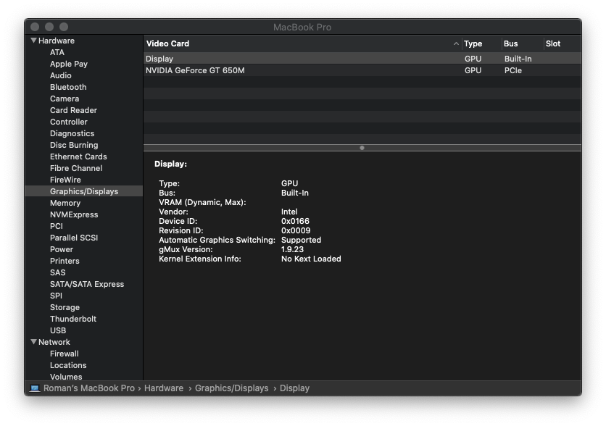
Task: Minimize the MacBook Pro window
Action: point(49,27)
